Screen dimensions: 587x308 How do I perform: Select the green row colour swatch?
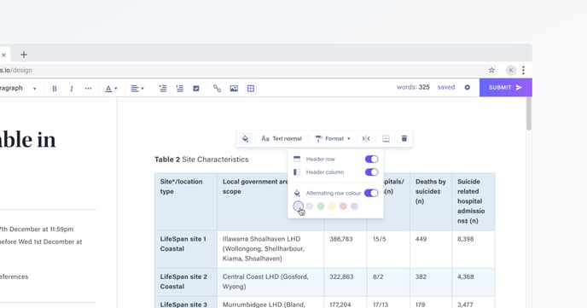click(321, 206)
